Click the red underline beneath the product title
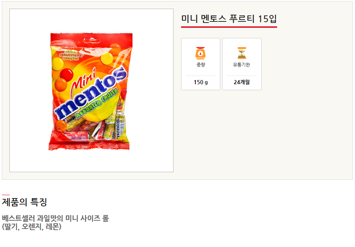Viewport: 355px width, 247px height. [x=229, y=27]
